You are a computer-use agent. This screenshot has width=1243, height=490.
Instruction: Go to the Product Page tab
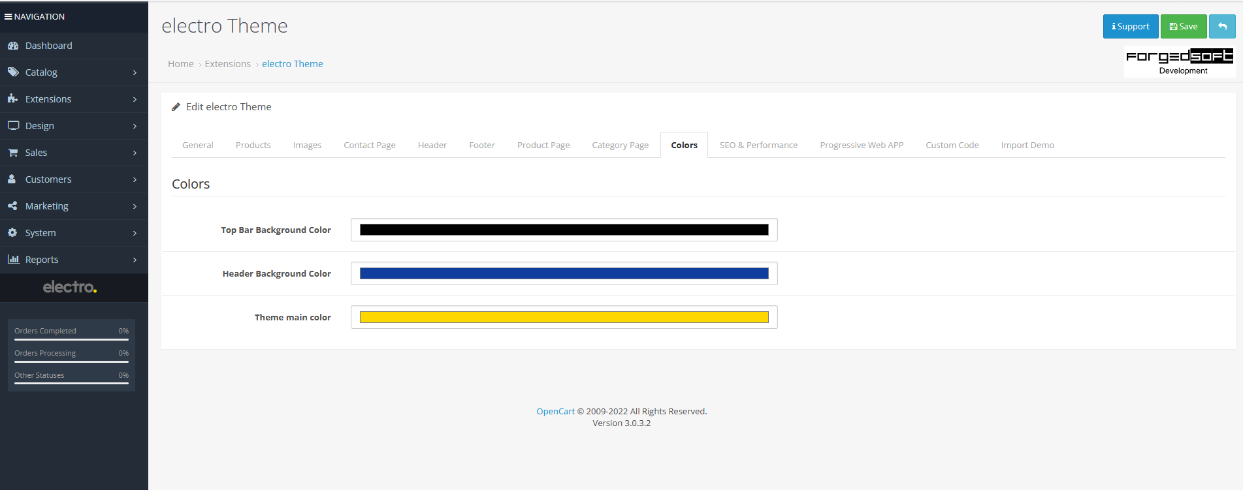(543, 145)
